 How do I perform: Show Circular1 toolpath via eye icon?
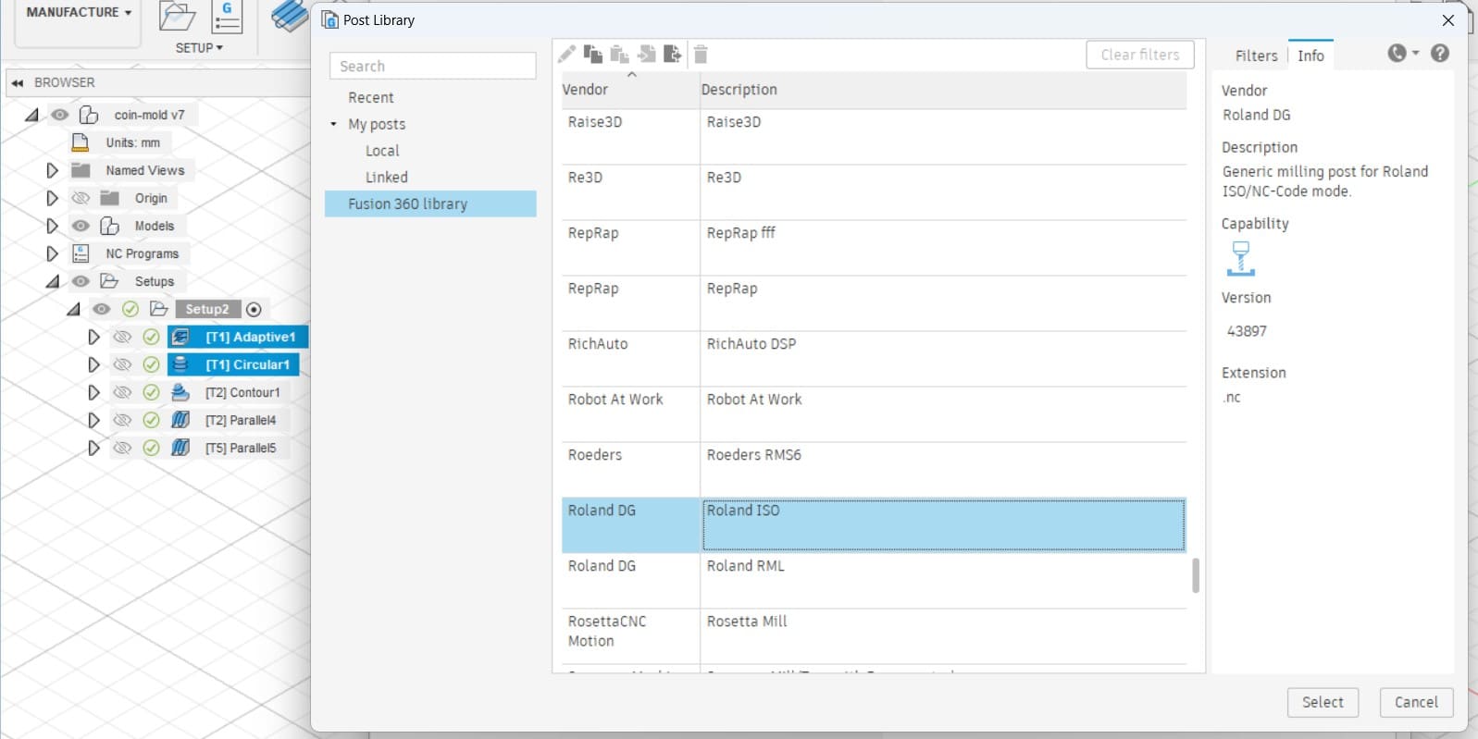[121, 364]
